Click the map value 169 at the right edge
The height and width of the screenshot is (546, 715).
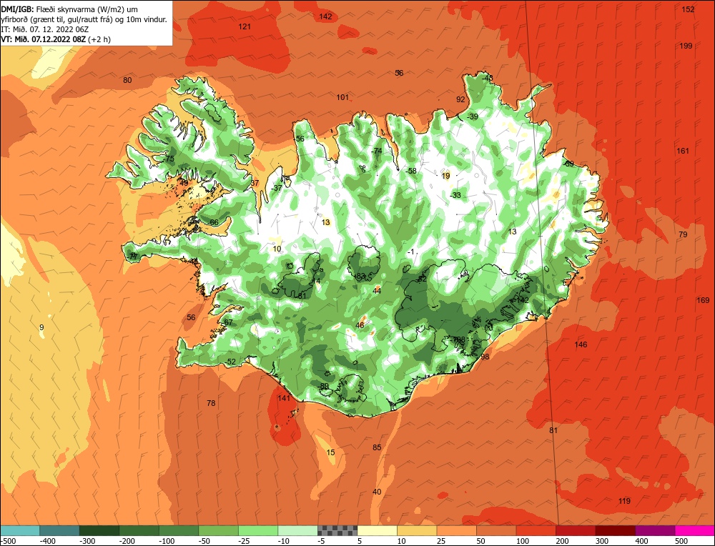click(703, 300)
